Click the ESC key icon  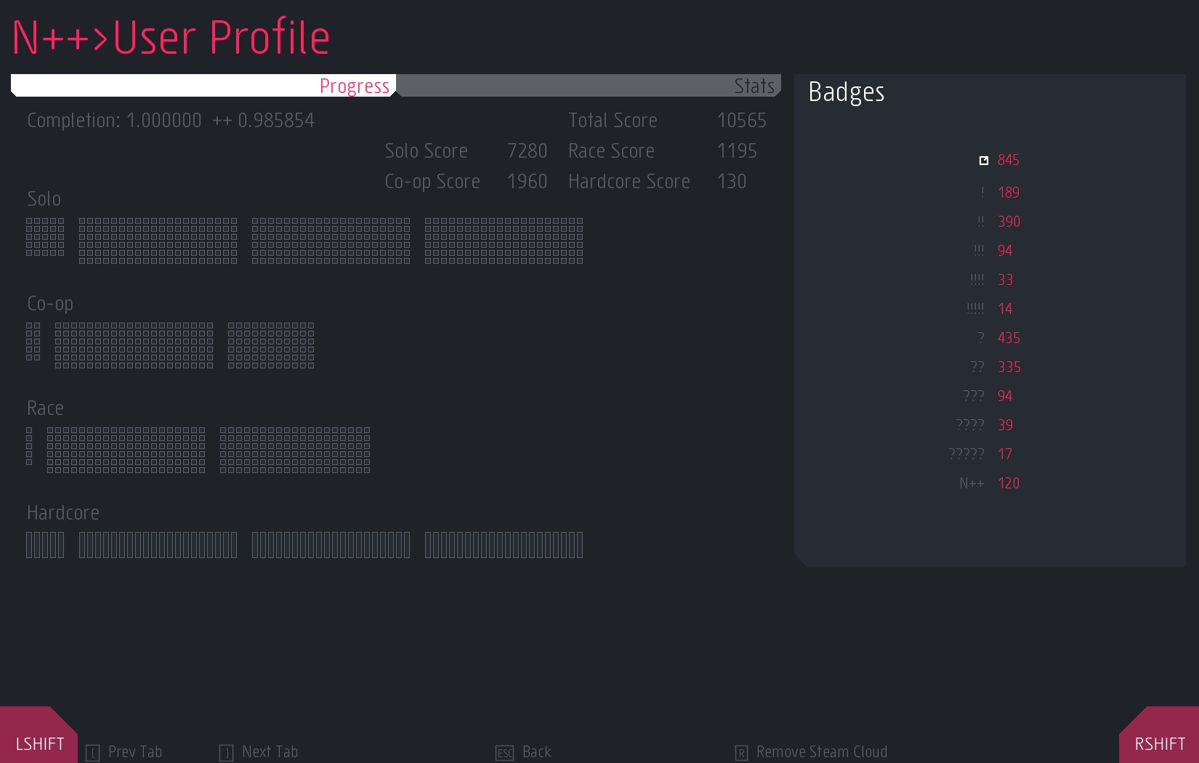tap(505, 753)
